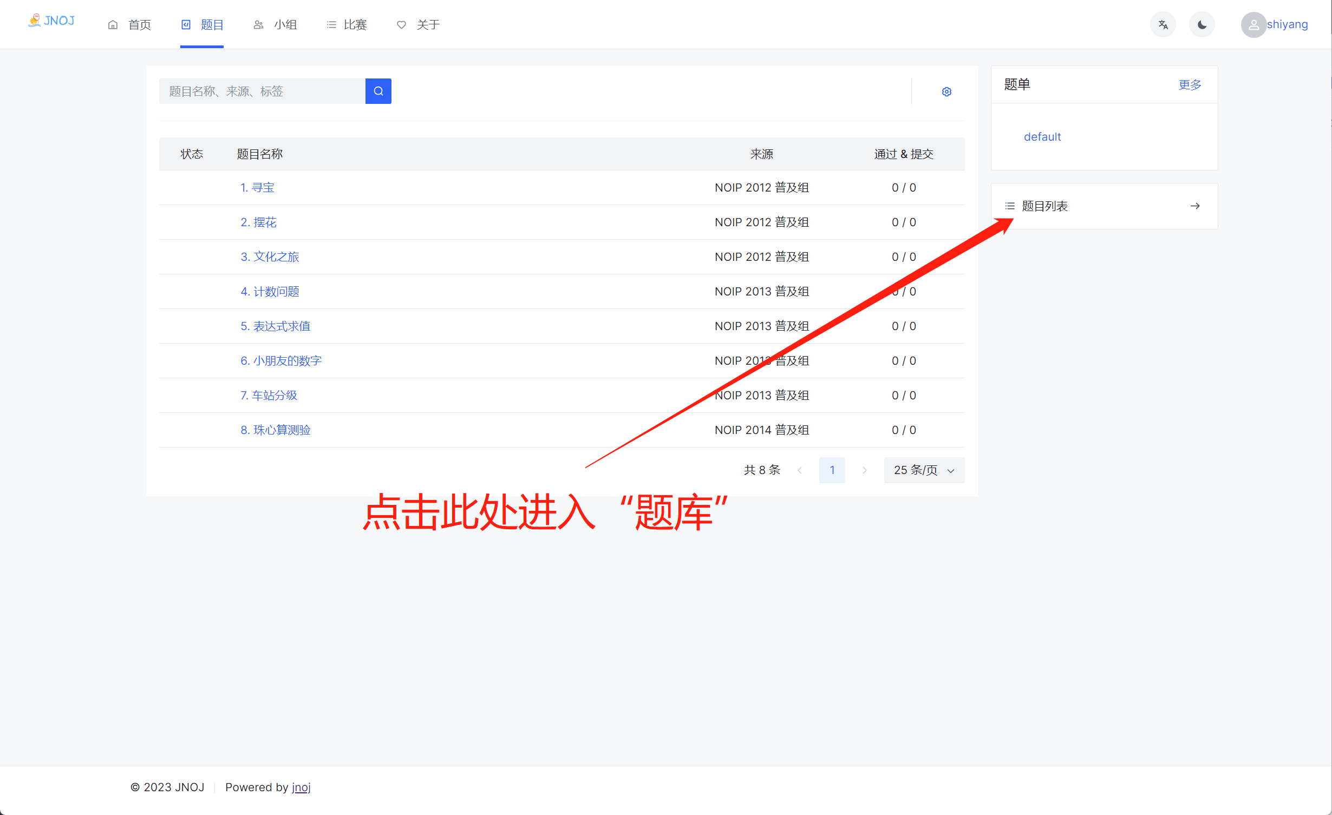Click 共 8 条 total count text

[762, 470]
